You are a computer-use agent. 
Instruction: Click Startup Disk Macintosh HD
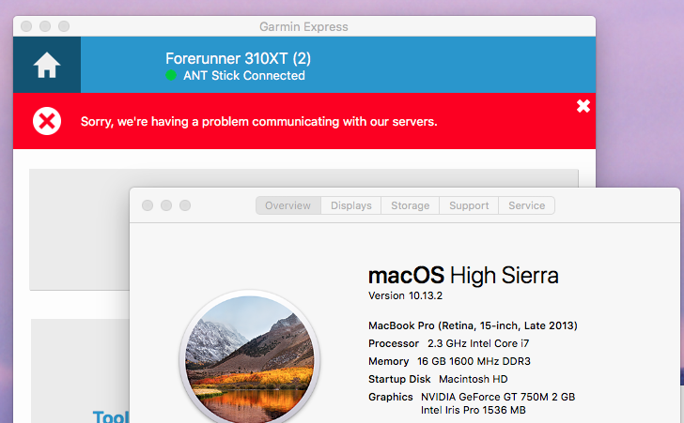pyautogui.click(x=438, y=380)
